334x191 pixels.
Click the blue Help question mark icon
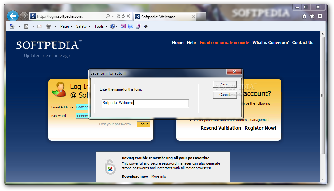pos(113,26)
